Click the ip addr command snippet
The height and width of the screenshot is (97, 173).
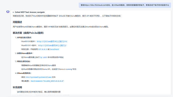(44, 57)
